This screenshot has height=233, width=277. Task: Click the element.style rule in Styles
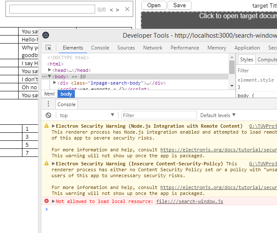[x=255, y=80]
